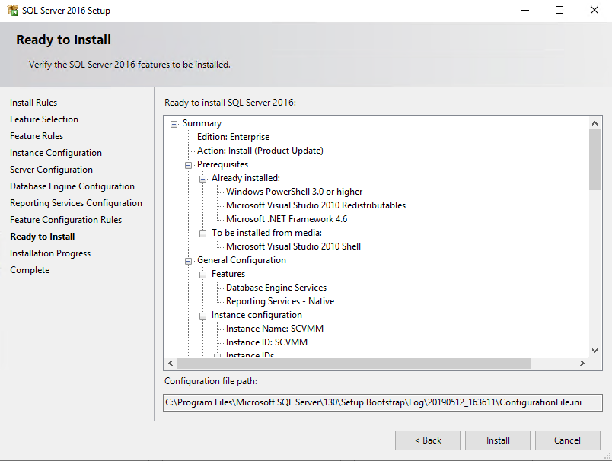This screenshot has height=461, width=612.
Task: Select the Prerequisites label
Action: pos(222,164)
